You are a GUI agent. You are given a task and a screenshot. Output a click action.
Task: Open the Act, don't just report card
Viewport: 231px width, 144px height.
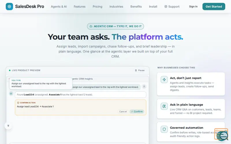[x=191, y=84]
